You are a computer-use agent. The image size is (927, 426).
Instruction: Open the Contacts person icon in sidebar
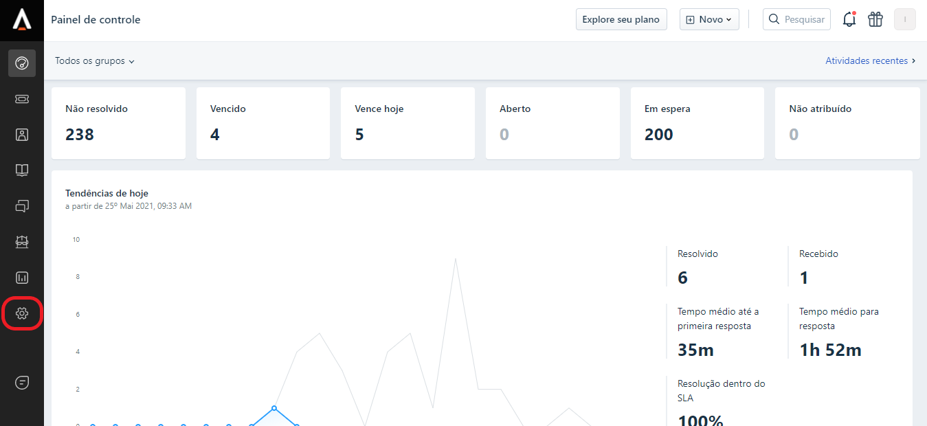pyautogui.click(x=22, y=135)
